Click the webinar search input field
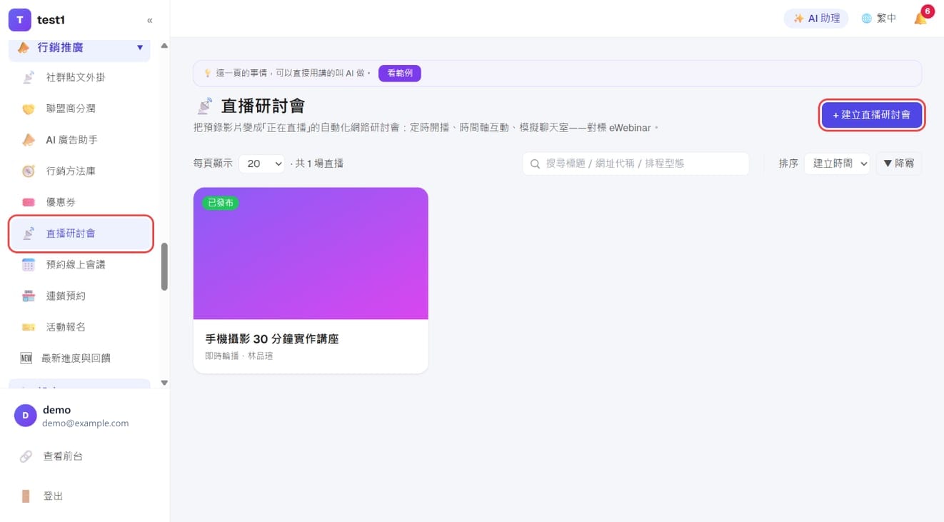Image resolution: width=944 pixels, height=522 pixels. (x=636, y=164)
